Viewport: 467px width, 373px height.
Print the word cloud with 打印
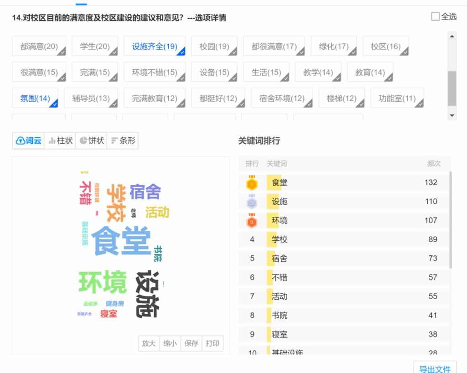[213, 343]
